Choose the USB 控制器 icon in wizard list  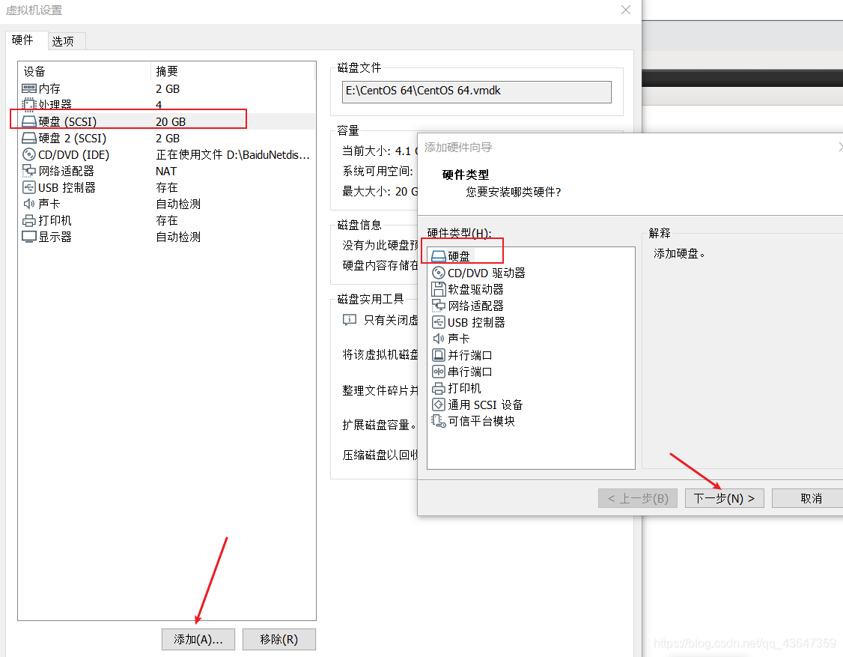click(439, 322)
